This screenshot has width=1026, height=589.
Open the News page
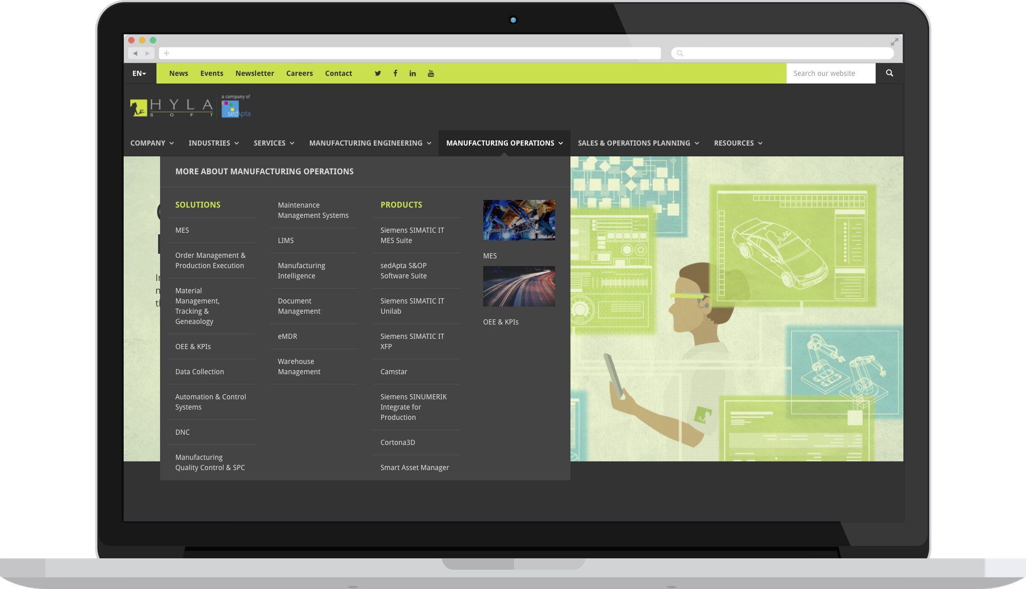[179, 73]
